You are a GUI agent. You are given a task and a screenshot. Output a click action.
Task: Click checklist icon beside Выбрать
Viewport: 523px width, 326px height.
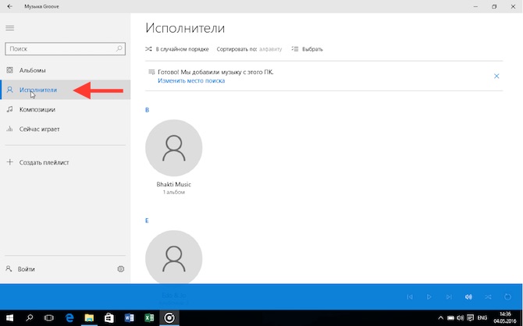(x=295, y=49)
